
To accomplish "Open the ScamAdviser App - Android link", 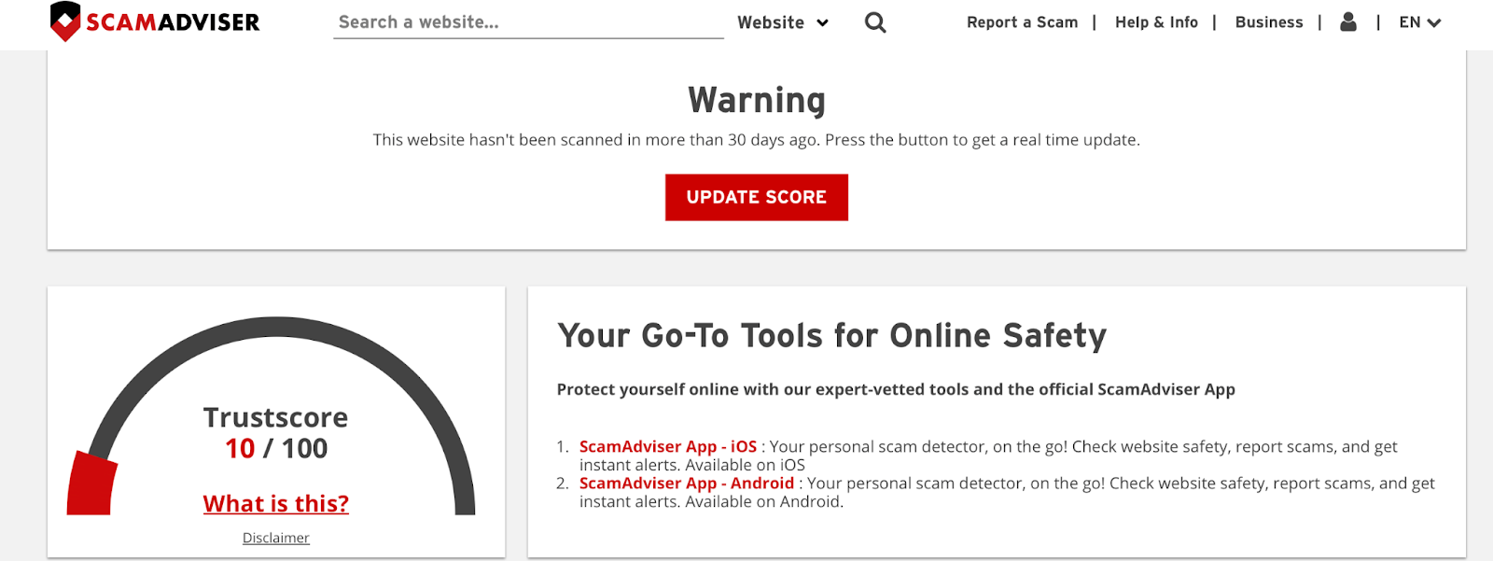I will pyautogui.click(x=686, y=484).
